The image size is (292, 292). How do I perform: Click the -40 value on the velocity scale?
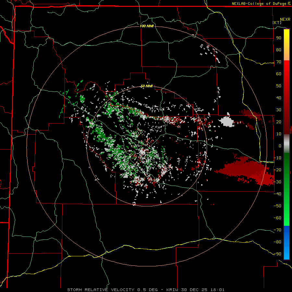point(277,194)
